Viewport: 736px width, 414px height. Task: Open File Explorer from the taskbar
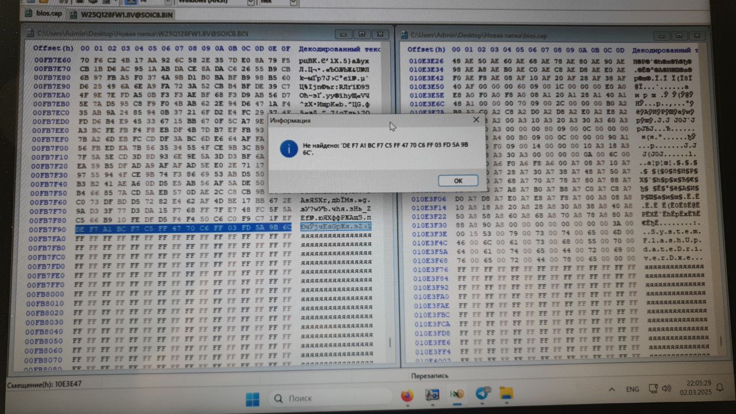(506, 394)
